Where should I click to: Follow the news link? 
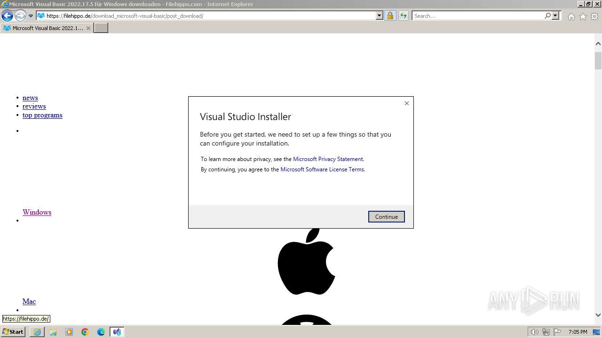click(x=30, y=98)
